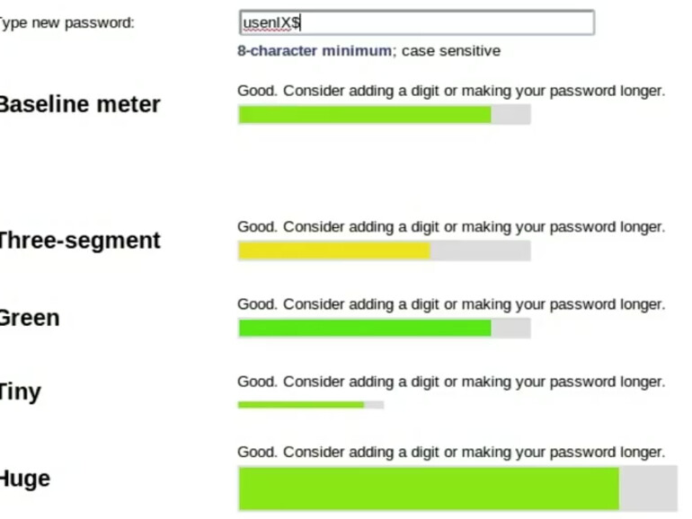Click the gray unfilled part of the Three-segment bar
The width and height of the screenshot is (692, 519).
point(480,251)
